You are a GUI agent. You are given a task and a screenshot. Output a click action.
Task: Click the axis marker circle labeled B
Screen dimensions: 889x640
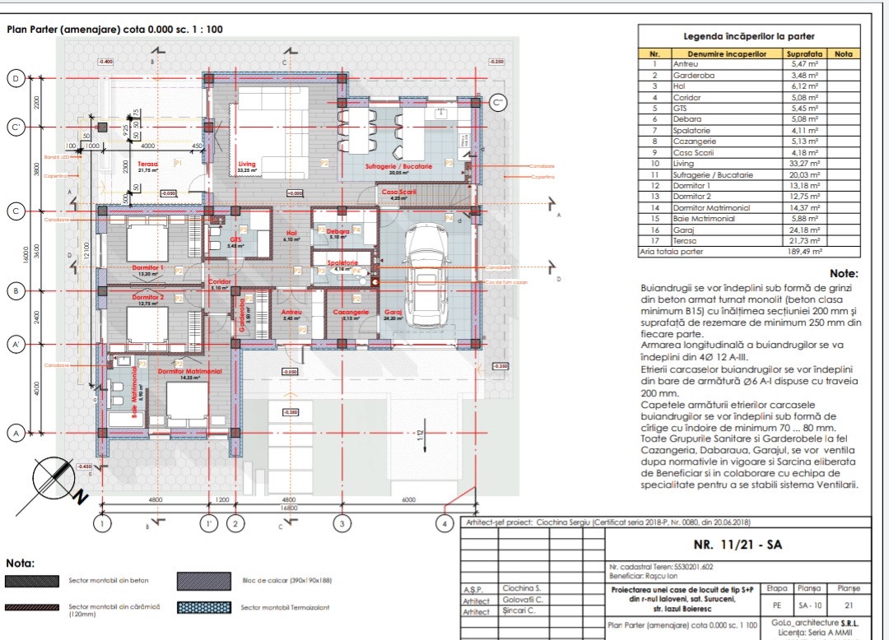tap(16, 290)
